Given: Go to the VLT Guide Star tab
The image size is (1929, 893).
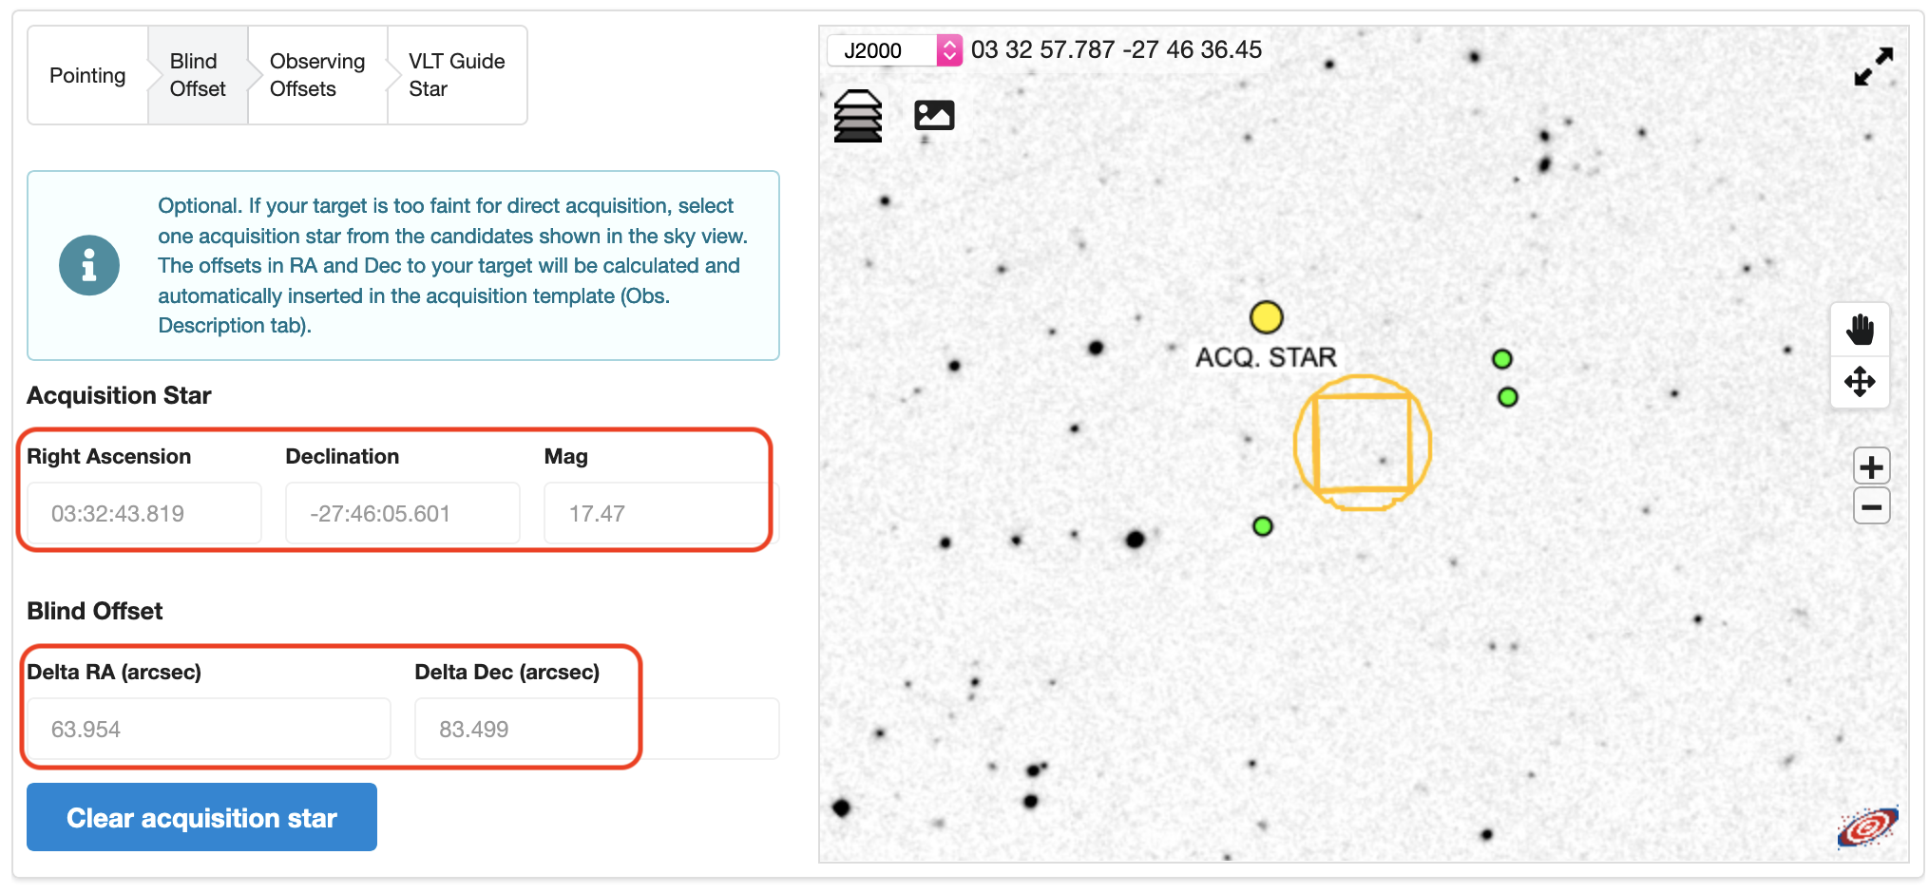Looking at the screenshot, I should pos(457,75).
